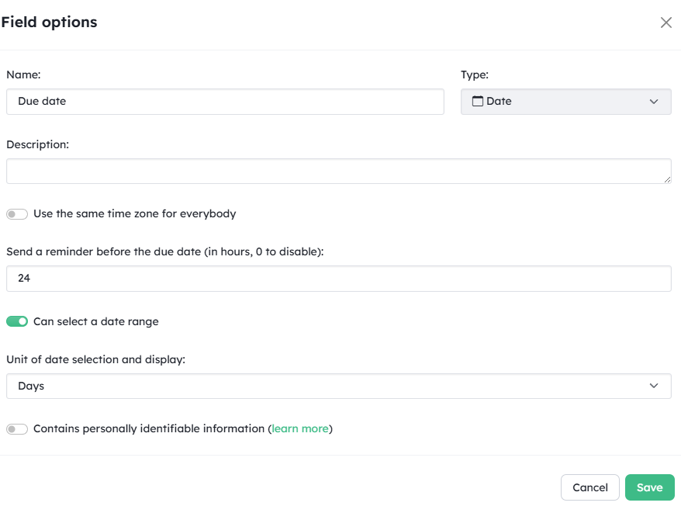This screenshot has width=681, height=513.
Task: Click 'Contains personally identifiable information' label
Action: pos(149,428)
